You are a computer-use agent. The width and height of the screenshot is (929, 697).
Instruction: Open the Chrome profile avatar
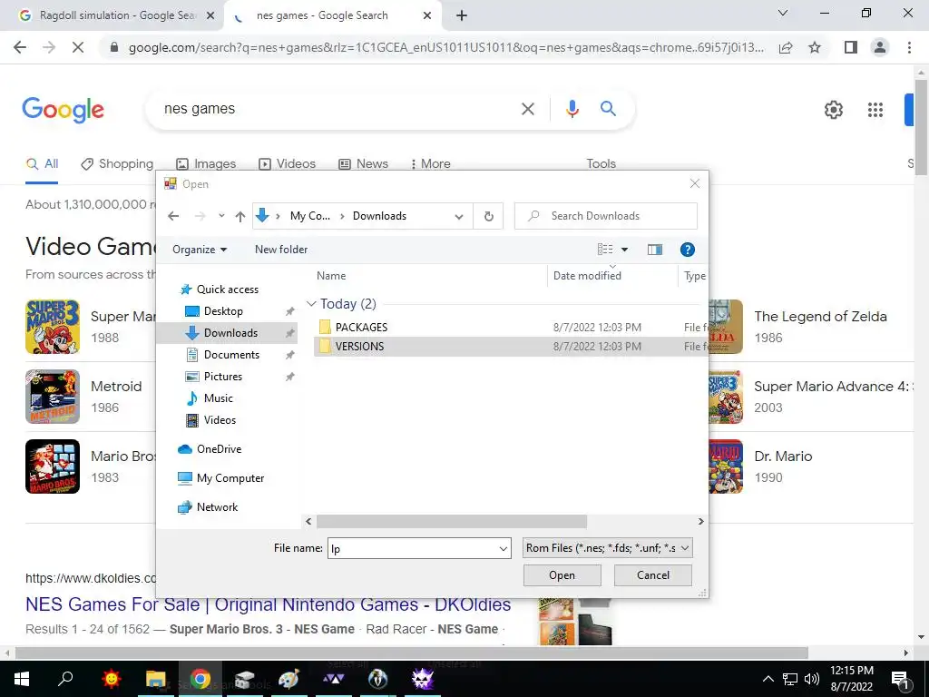click(x=880, y=47)
